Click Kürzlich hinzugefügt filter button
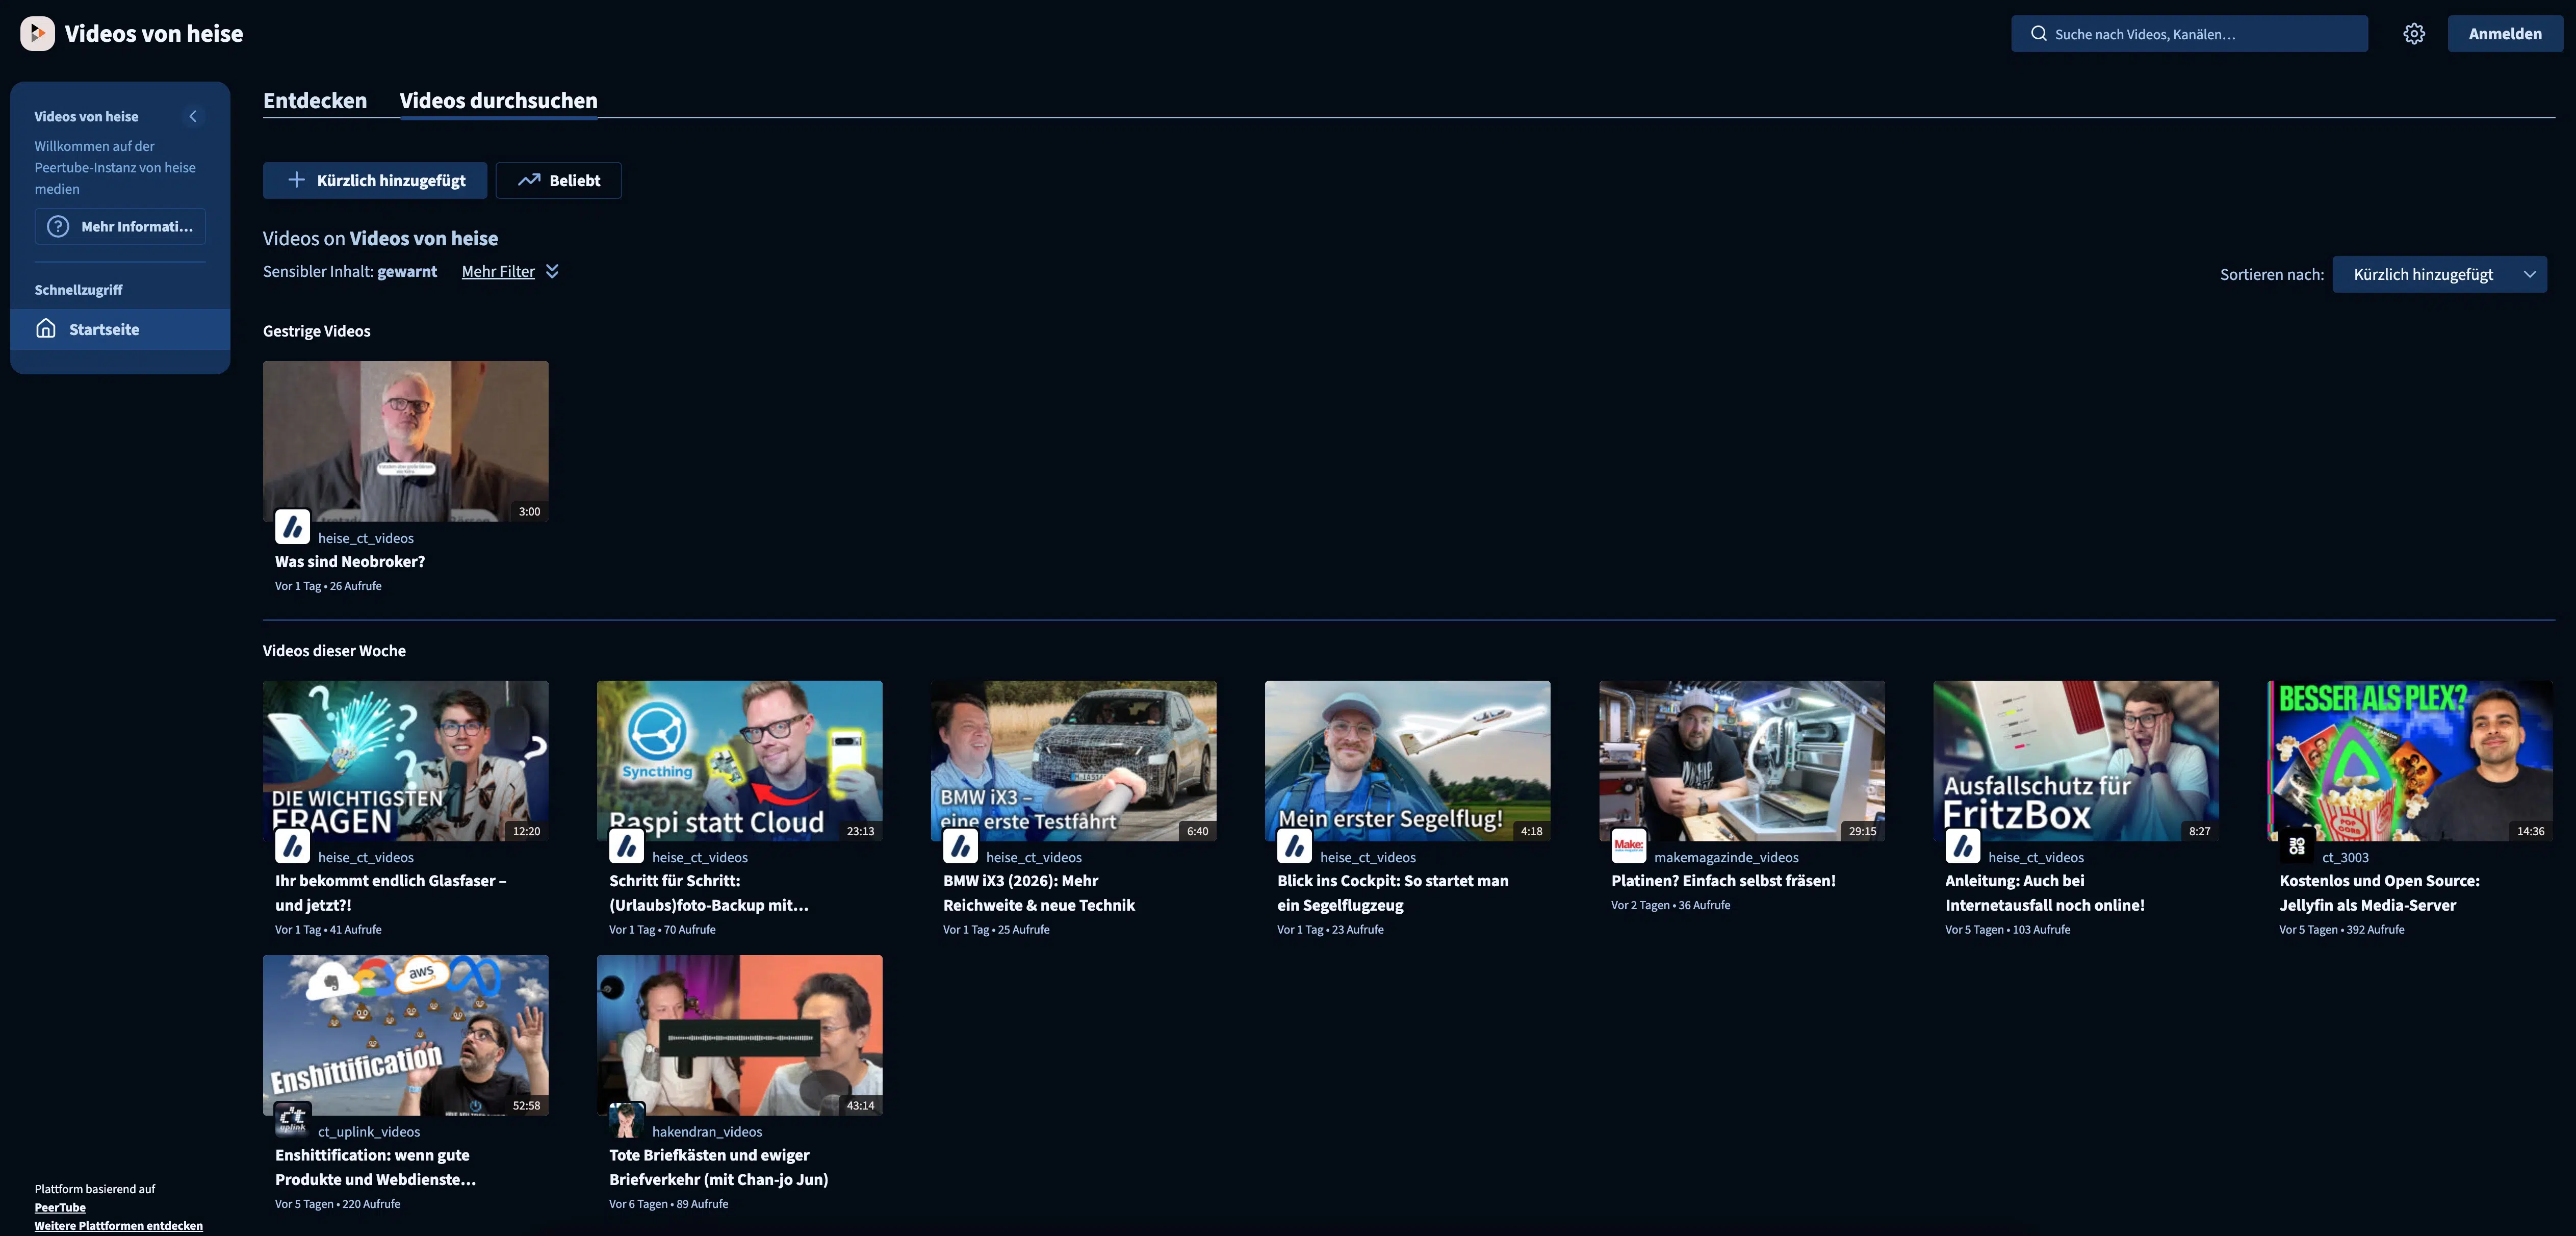This screenshot has height=1236, width=2576. (x=375, y=180)
